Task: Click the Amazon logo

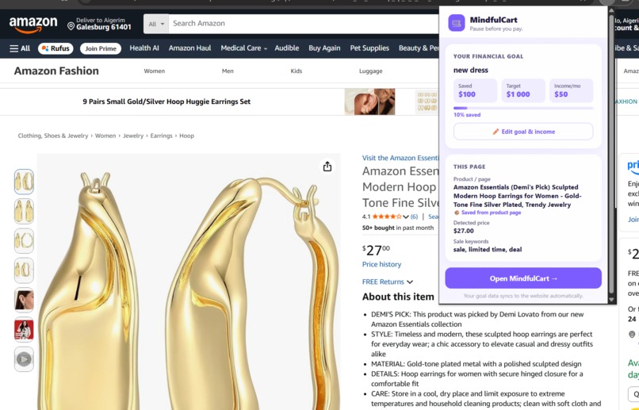Action: tap(33, 25)
